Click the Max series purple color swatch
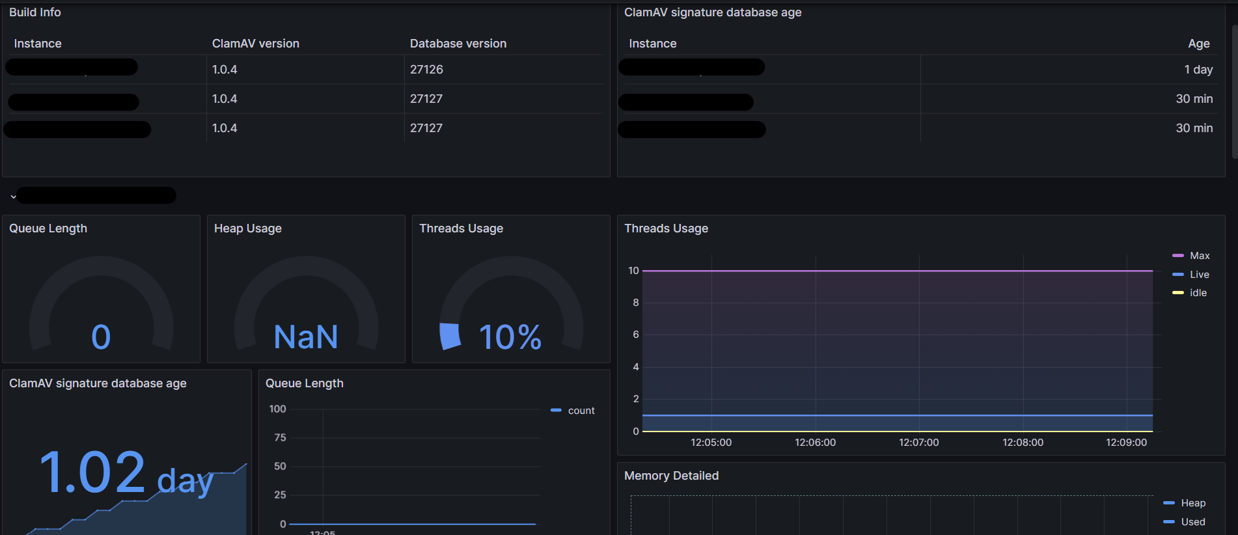Screen dimensions: 1238x535 coord(1177,256)
